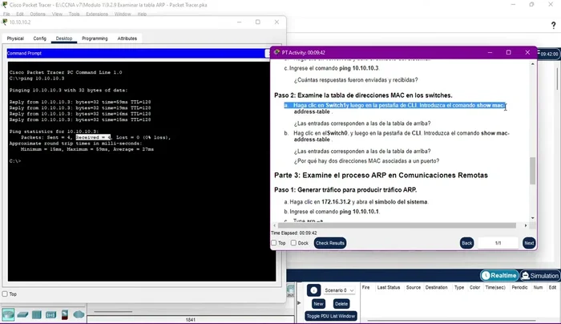Click the Num column header
This screenshot has width=561, height=324.
click(538, 287)
